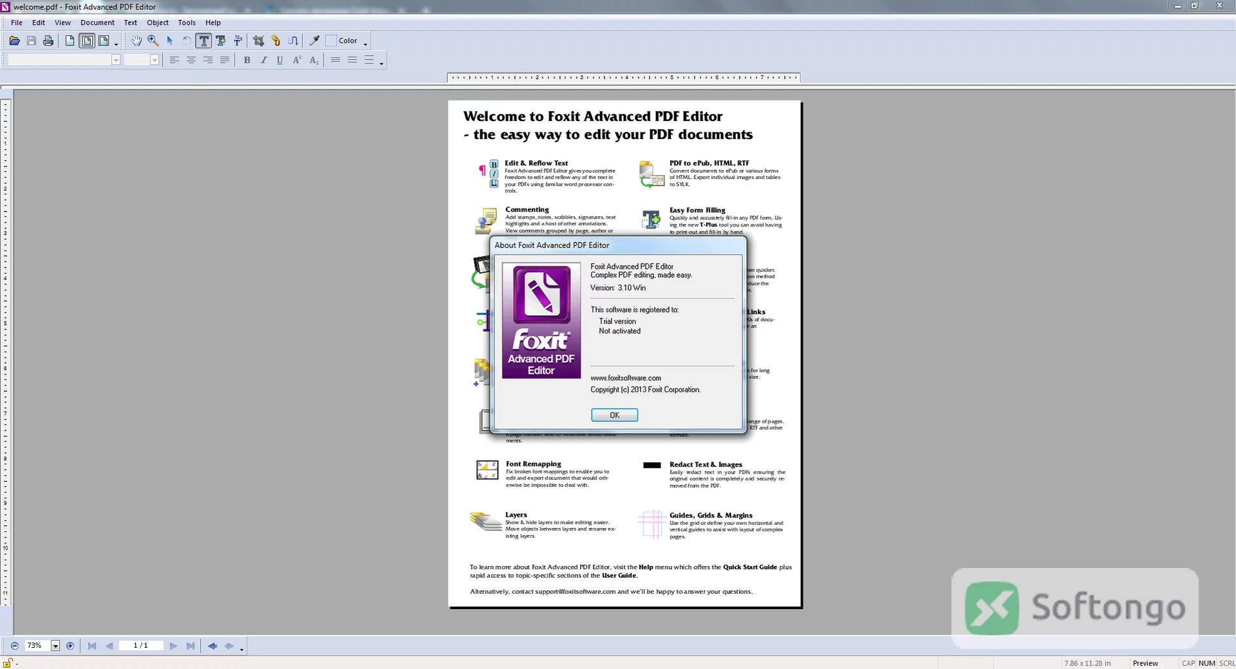
Task: Toggle Bold formatting
Action: pos(247,60)
